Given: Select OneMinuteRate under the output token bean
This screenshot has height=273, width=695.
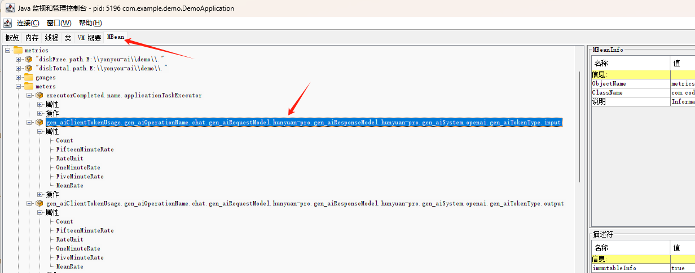Looking at the screenshot, I should pos(78,248).
